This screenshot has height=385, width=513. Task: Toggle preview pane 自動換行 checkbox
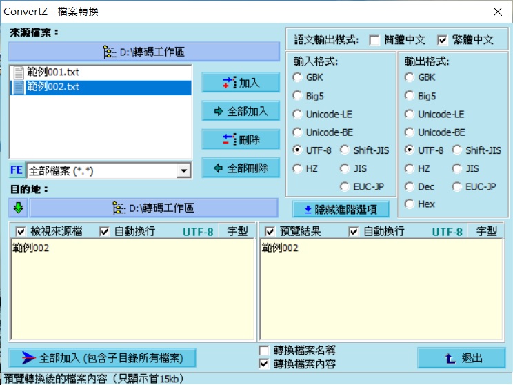pyautogui.click(x=353, y=232)
